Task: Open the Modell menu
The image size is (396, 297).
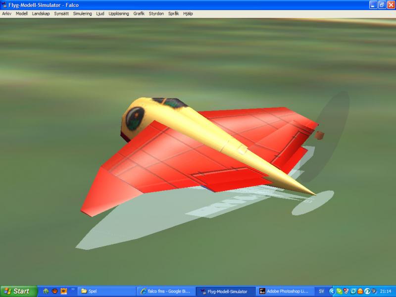Action: (x=22, y=14)
